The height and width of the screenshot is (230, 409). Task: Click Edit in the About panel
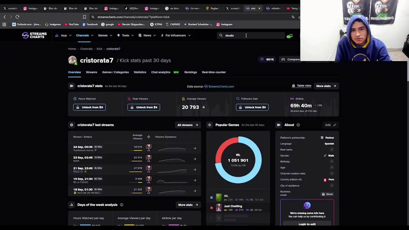pyautogui.click(x=330, y=125)
